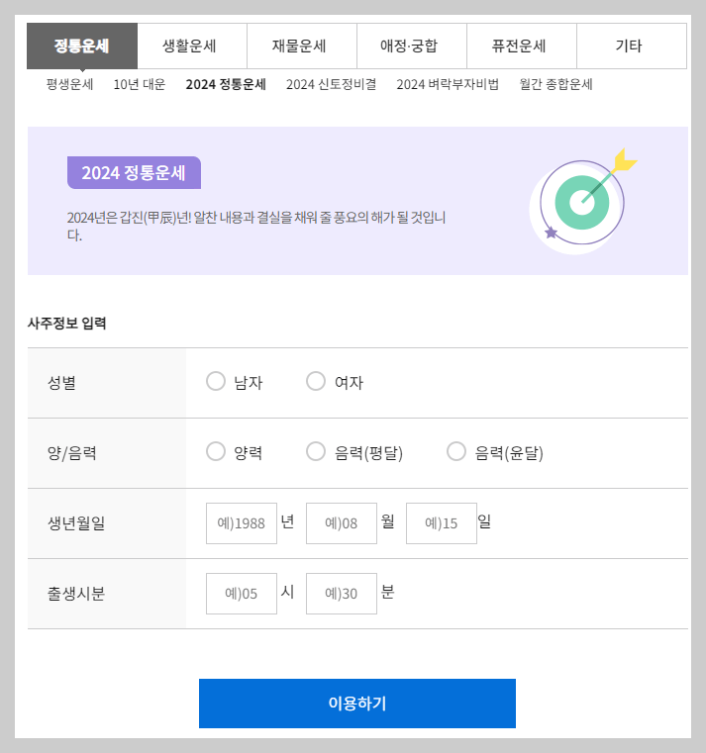Select 여자 gender radio button
706x753 pixels.
click(x=316, y=381)
